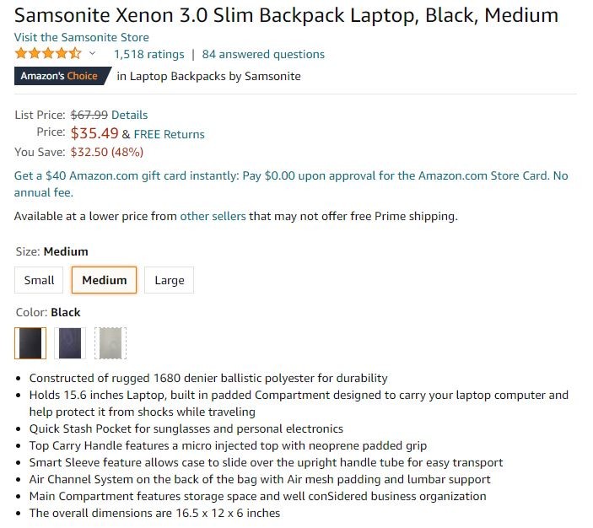Visit the Samsonite Store link

(x=82, y=37)
